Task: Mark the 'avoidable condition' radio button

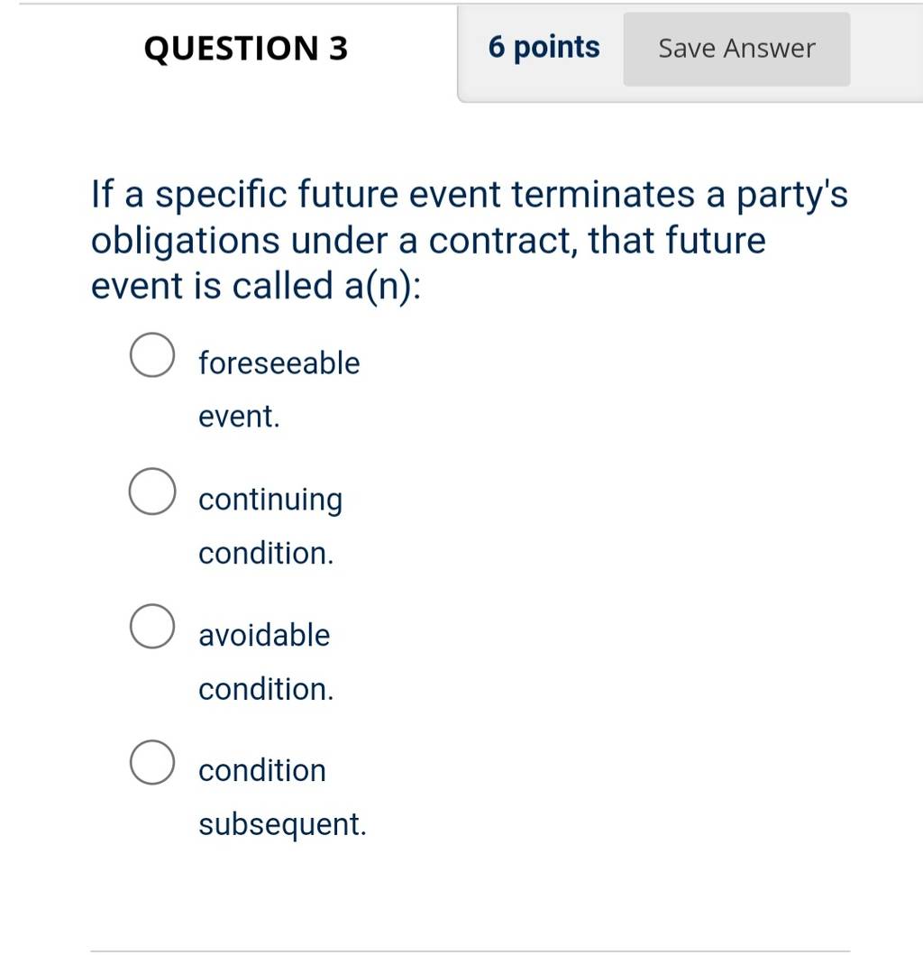Action: [x=152, y=627]
